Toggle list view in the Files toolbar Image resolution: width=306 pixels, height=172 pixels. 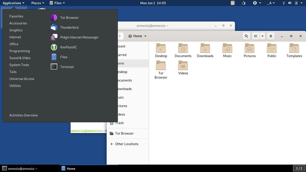pos(256,36)
